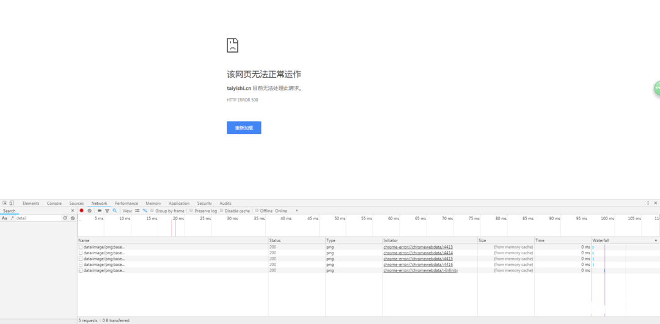Sort by the Time column header
Image resolution: width=660 pixels, height=324 pixels.
click(x=563, y=240)
